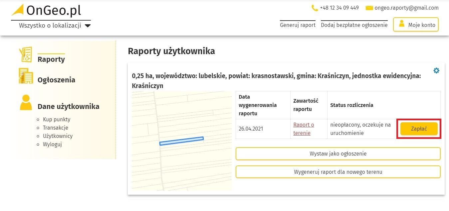This screenshot has width=449, height=211.
Task: Go to Ogłoszenia section
Action: coord(56,80)
